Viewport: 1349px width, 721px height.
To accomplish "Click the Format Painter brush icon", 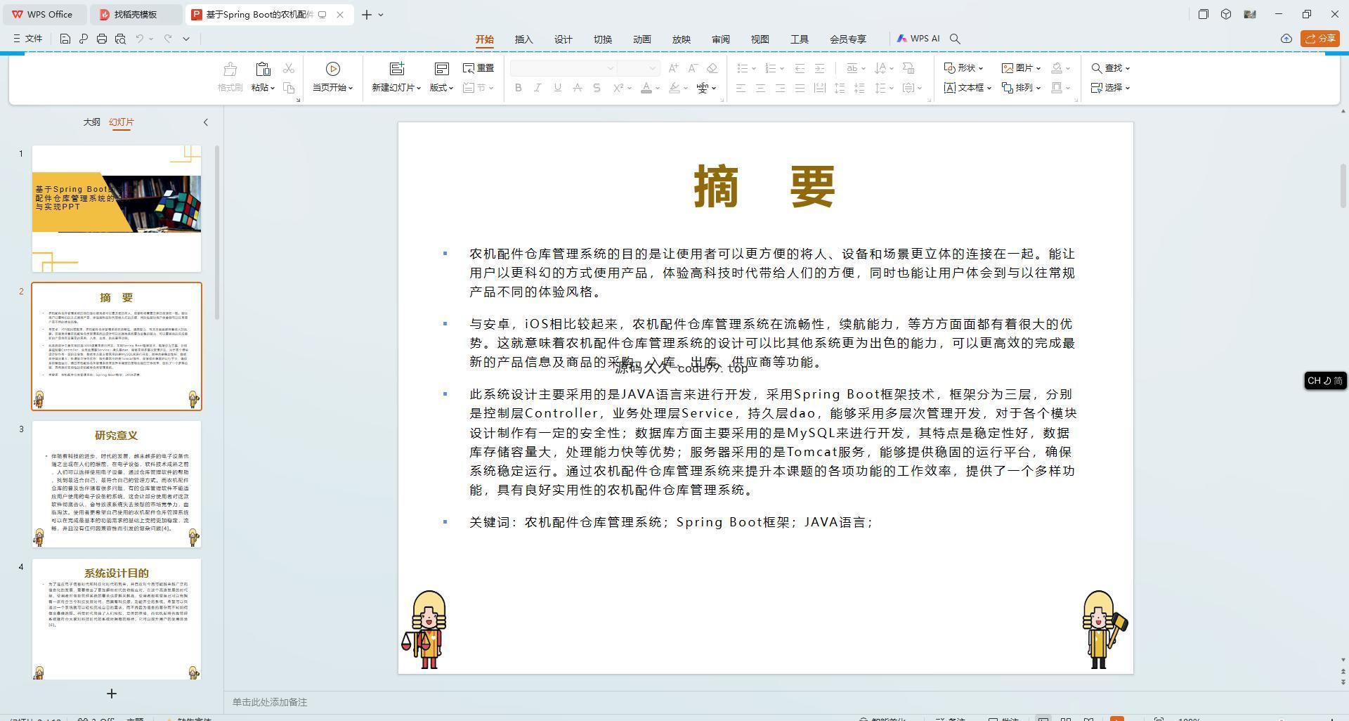I will [230, 69].
